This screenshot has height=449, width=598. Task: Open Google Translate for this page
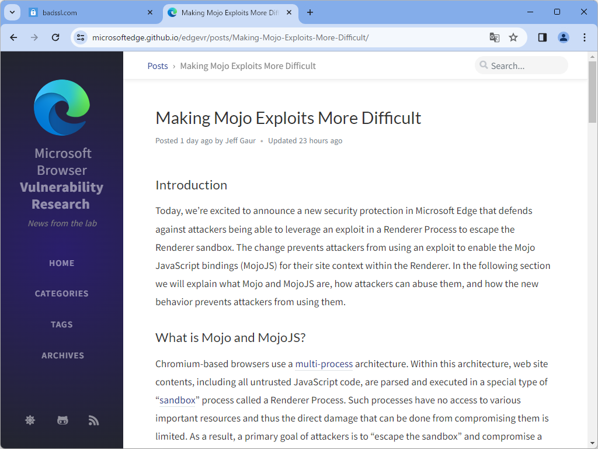pos(494,37)
